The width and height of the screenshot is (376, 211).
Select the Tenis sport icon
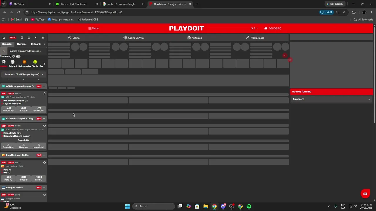coord(35,63)
